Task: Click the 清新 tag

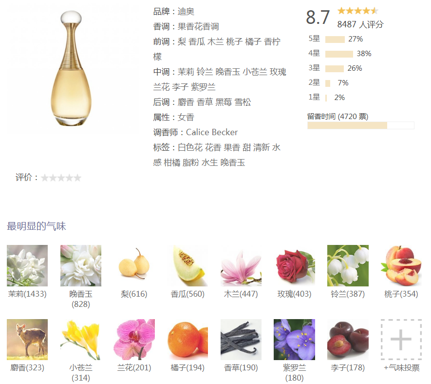Action: (x=262, y=147)
